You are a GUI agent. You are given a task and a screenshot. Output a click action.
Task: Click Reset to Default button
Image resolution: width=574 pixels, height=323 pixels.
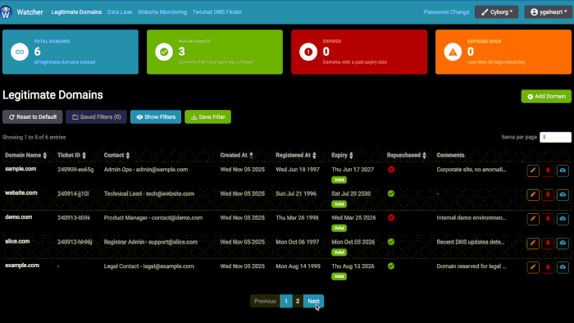33,117
